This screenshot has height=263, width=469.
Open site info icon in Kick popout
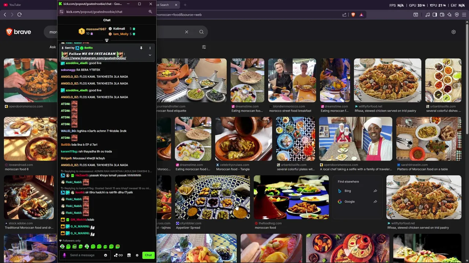[x=62, y=12]
